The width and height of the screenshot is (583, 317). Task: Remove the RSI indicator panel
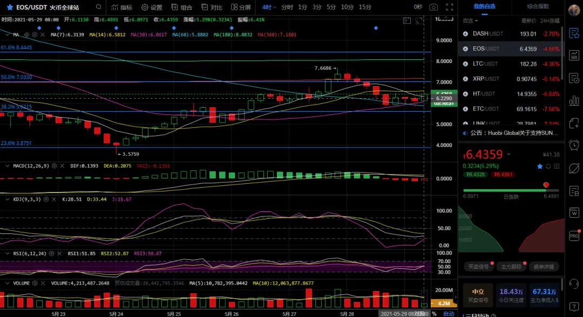point(59,253)
